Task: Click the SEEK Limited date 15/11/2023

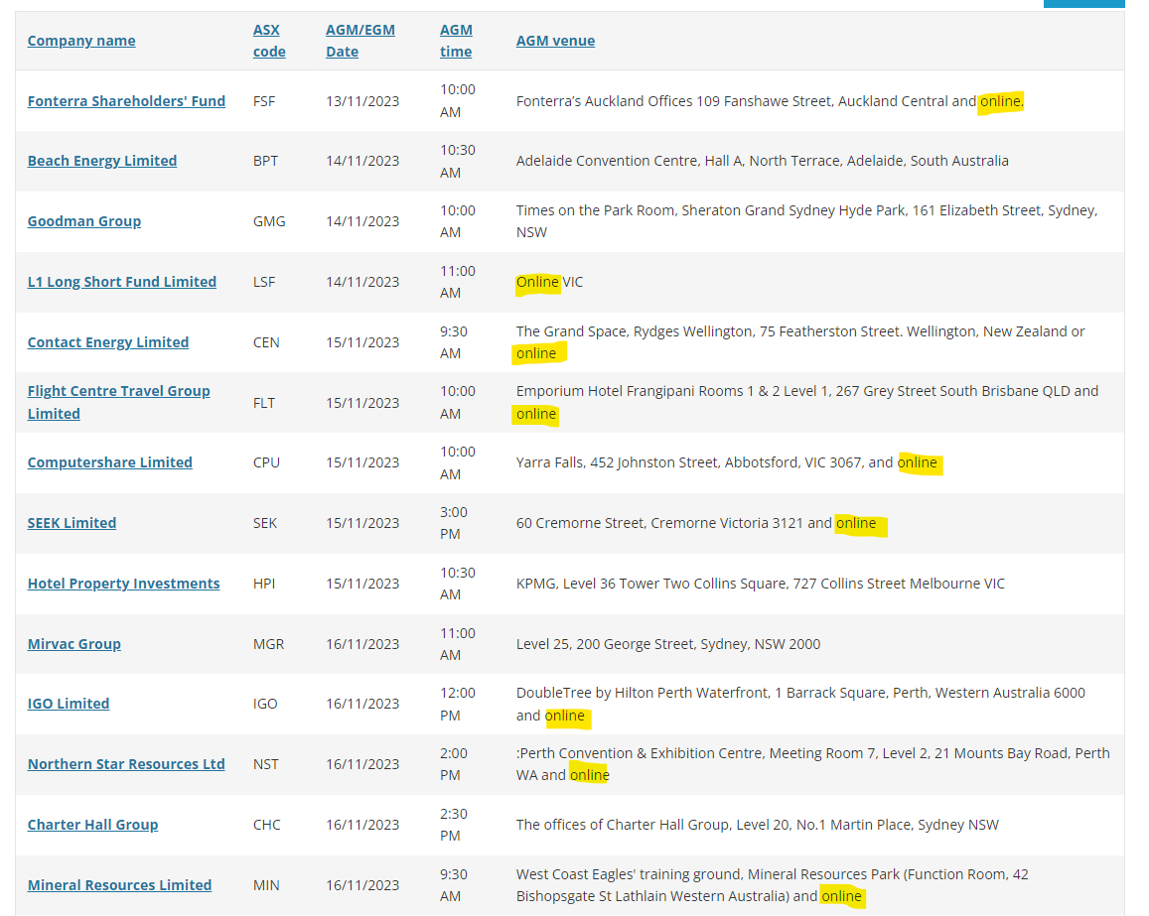Action: tap(362, 524)
